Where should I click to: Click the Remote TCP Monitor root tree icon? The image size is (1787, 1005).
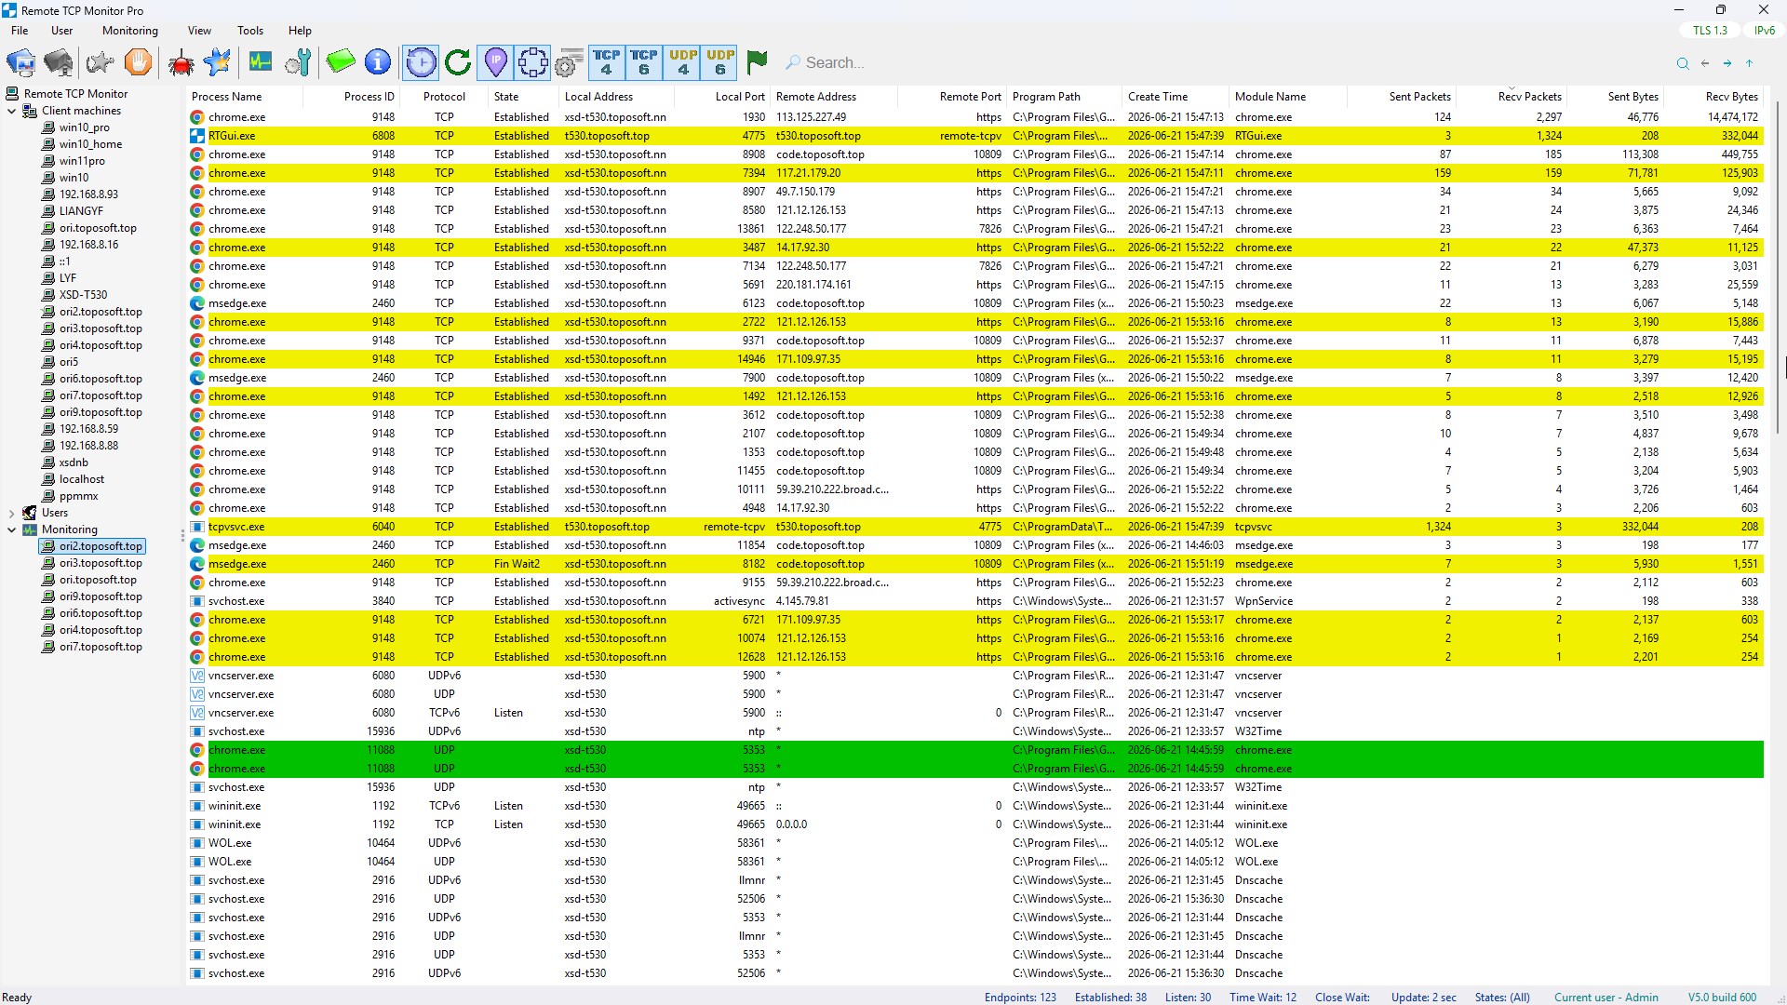tap(13, 93)
